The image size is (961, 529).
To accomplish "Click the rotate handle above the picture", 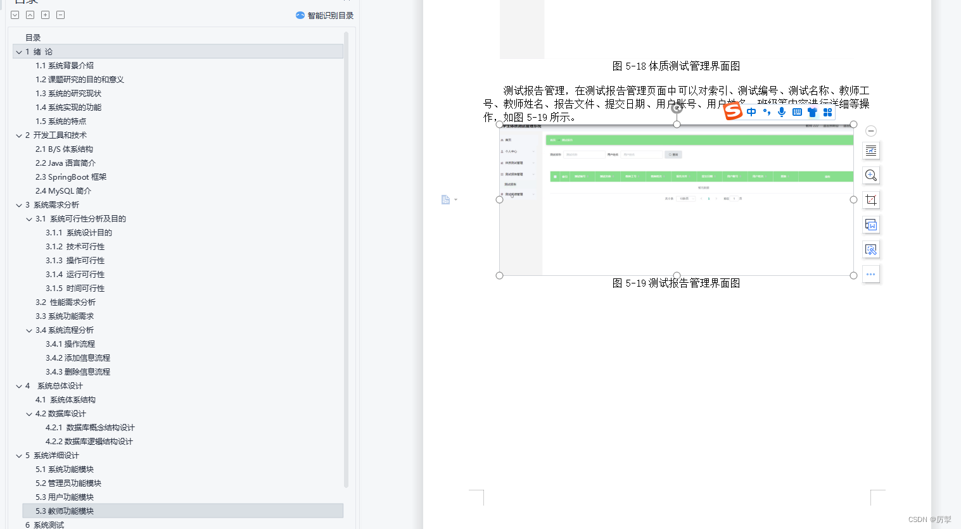I will coord(677,108).
